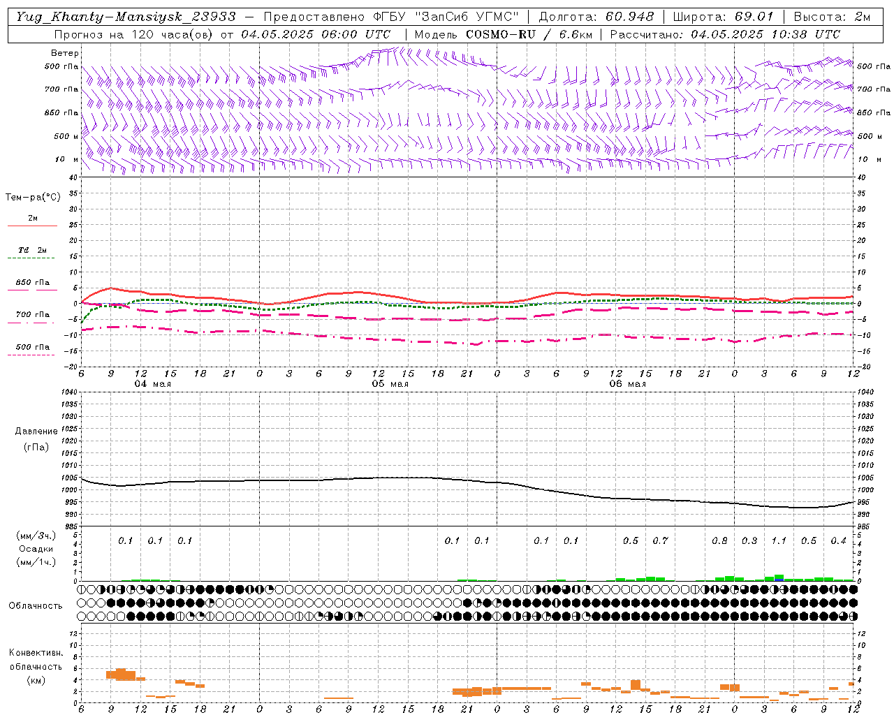
Task: Click the 04 мая date label
Action: [x=153, y=384]
